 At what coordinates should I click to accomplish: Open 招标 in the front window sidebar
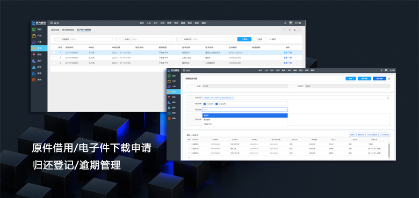pyautogui.click(x=174, y=97)
